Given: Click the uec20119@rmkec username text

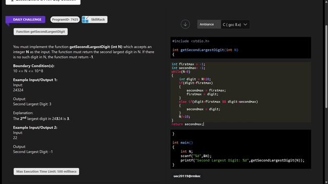Looking at the screenshot, I should (187, 176).
